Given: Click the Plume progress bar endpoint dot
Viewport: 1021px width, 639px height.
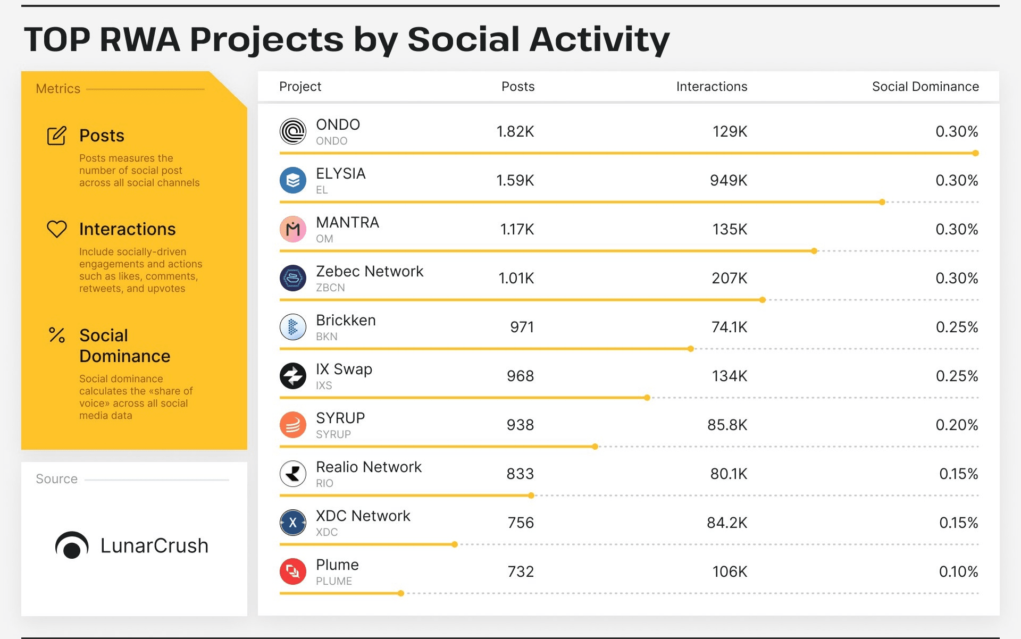Looking at the screenshot, I should [401, 593].
